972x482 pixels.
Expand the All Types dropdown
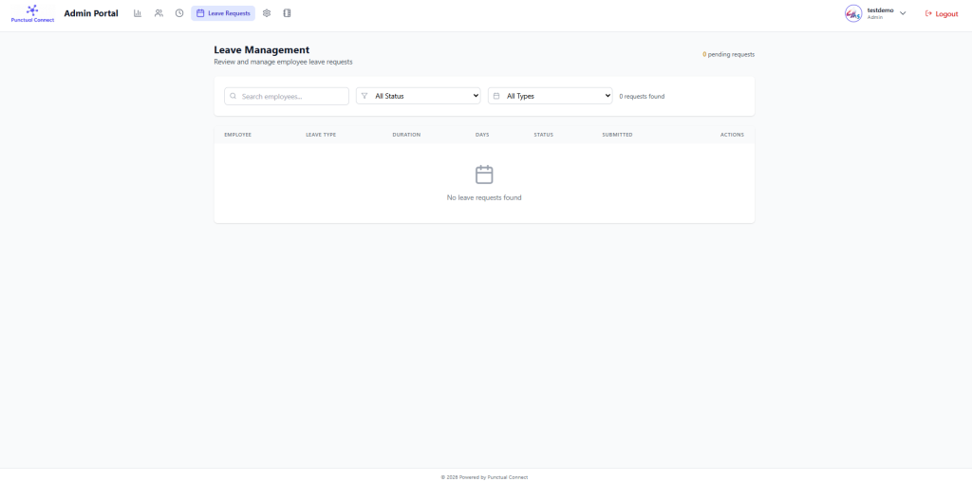551,96
